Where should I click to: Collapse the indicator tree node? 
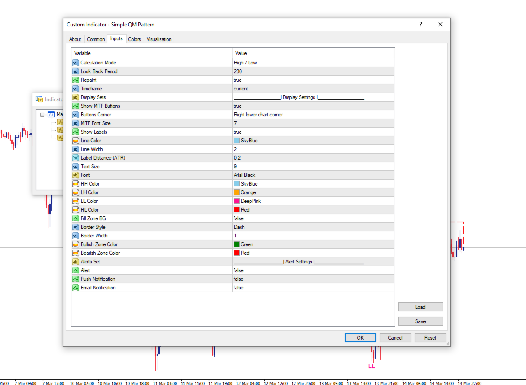42,115
